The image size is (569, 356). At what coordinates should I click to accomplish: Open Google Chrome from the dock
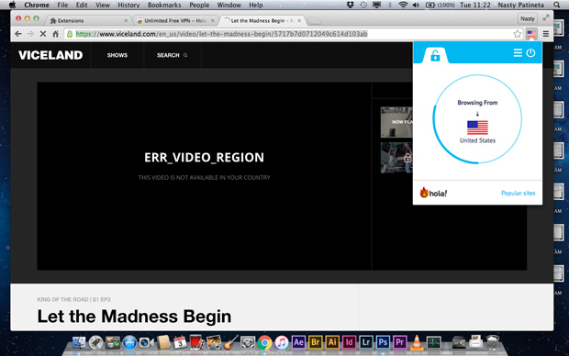(264, 342)
